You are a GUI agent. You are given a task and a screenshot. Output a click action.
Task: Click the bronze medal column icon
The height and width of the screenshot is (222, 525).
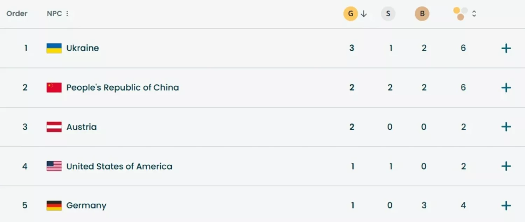coord(422,13)
